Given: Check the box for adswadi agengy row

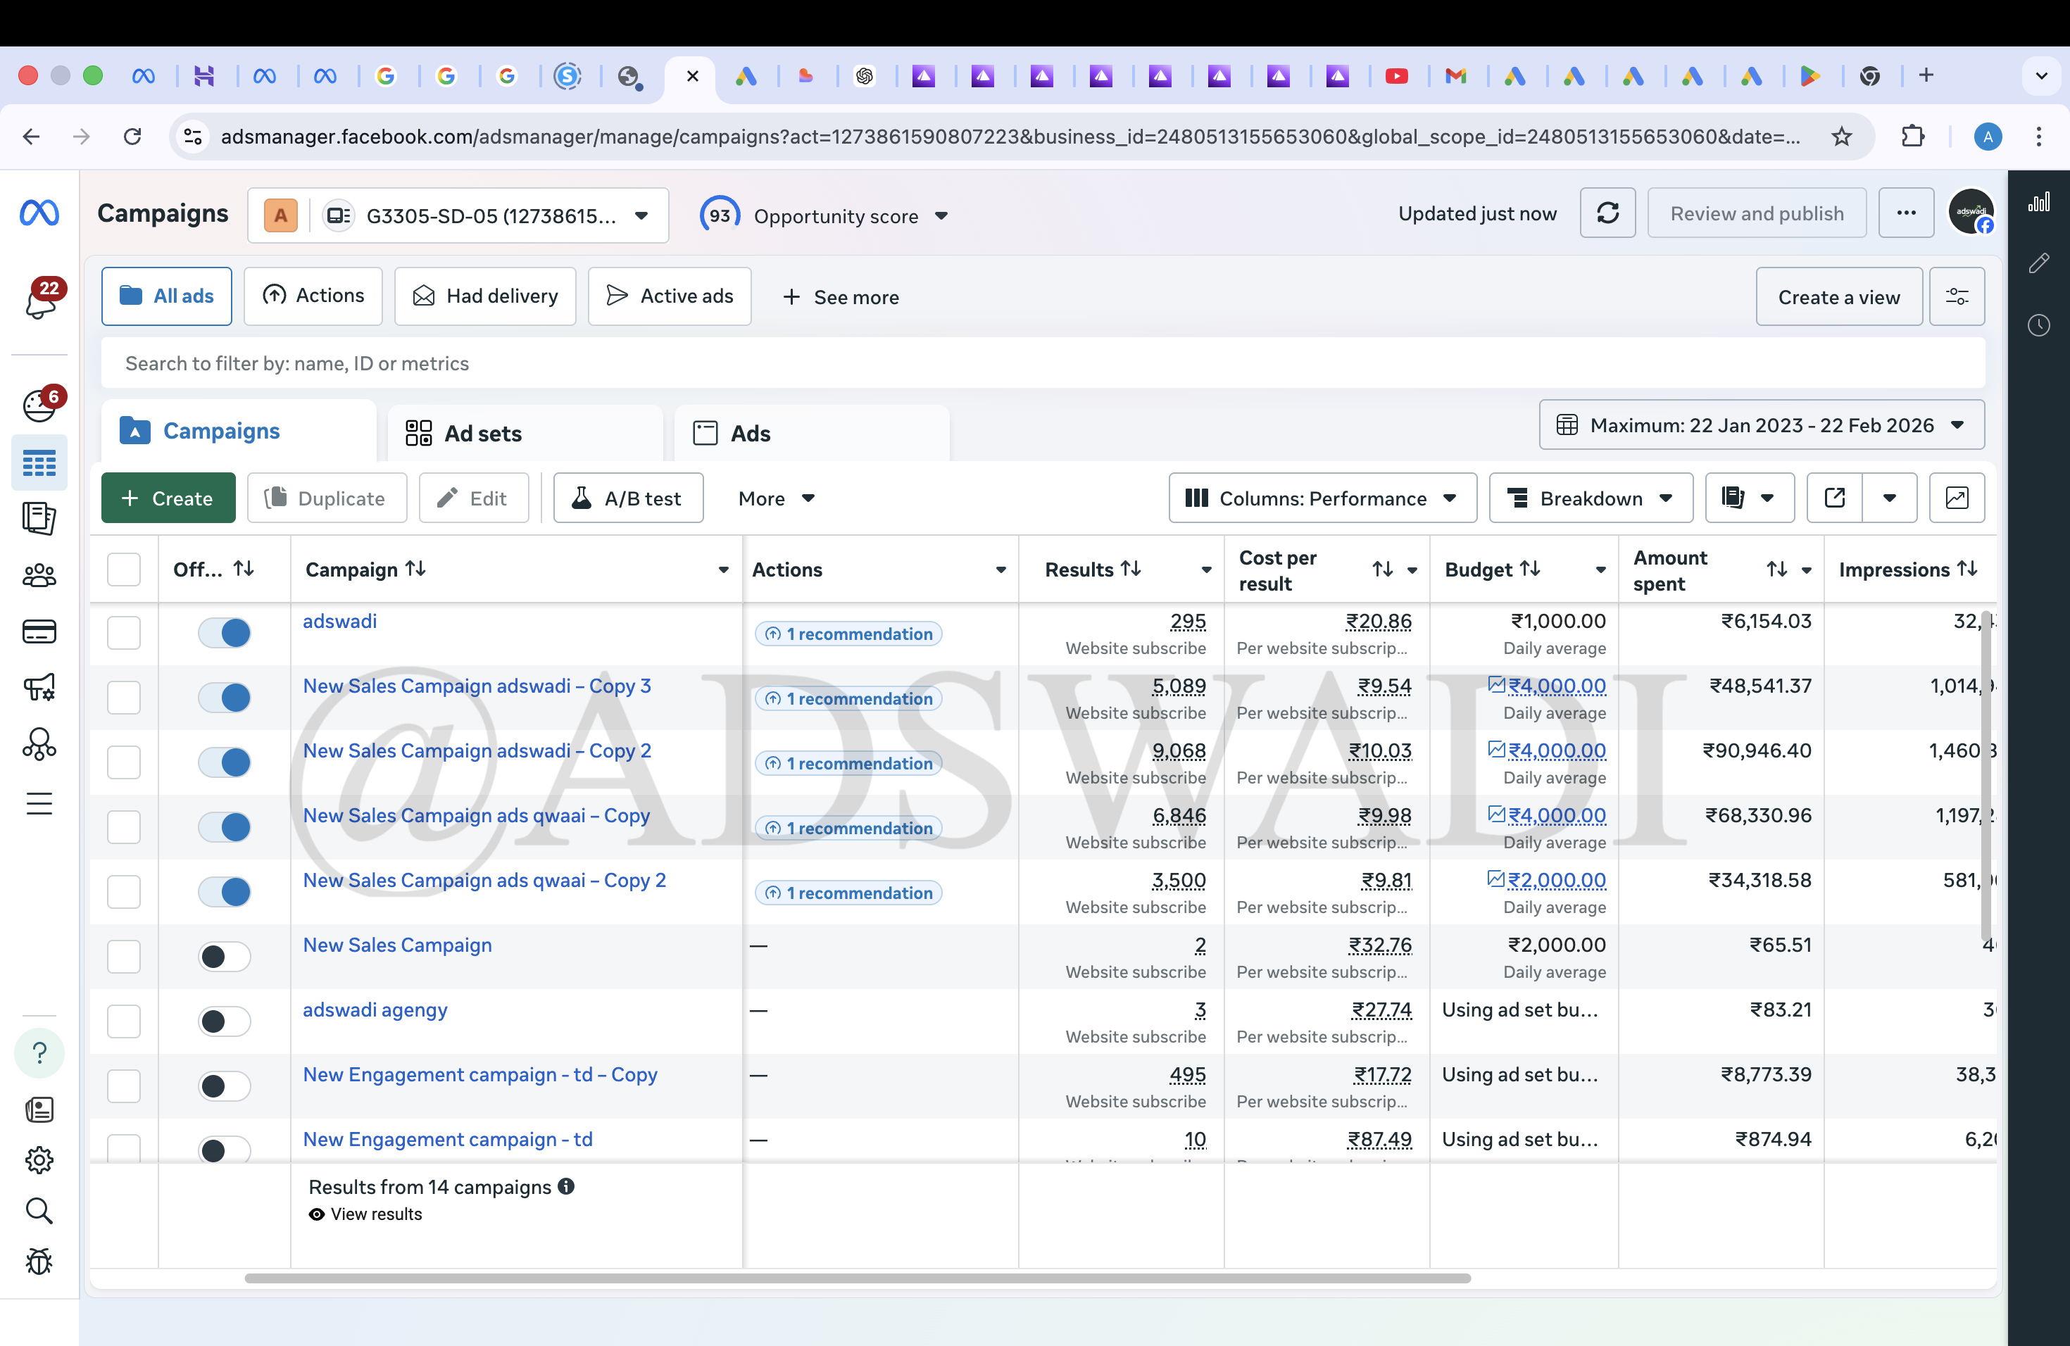Looking at the screenshot, I should coord(123,1021).
